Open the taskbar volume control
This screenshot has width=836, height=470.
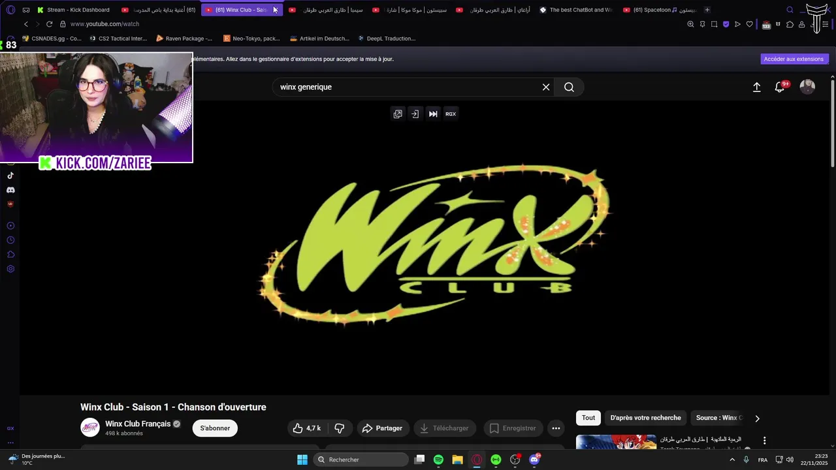pyautogui.click(x=790, y=460)
